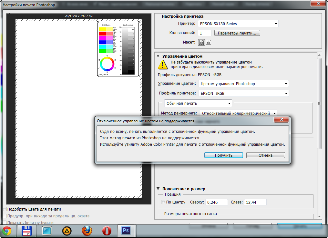Screen dimensions: 328x238
Task: Open the "Обычная печать" dropdown
Action: [198, 104]
